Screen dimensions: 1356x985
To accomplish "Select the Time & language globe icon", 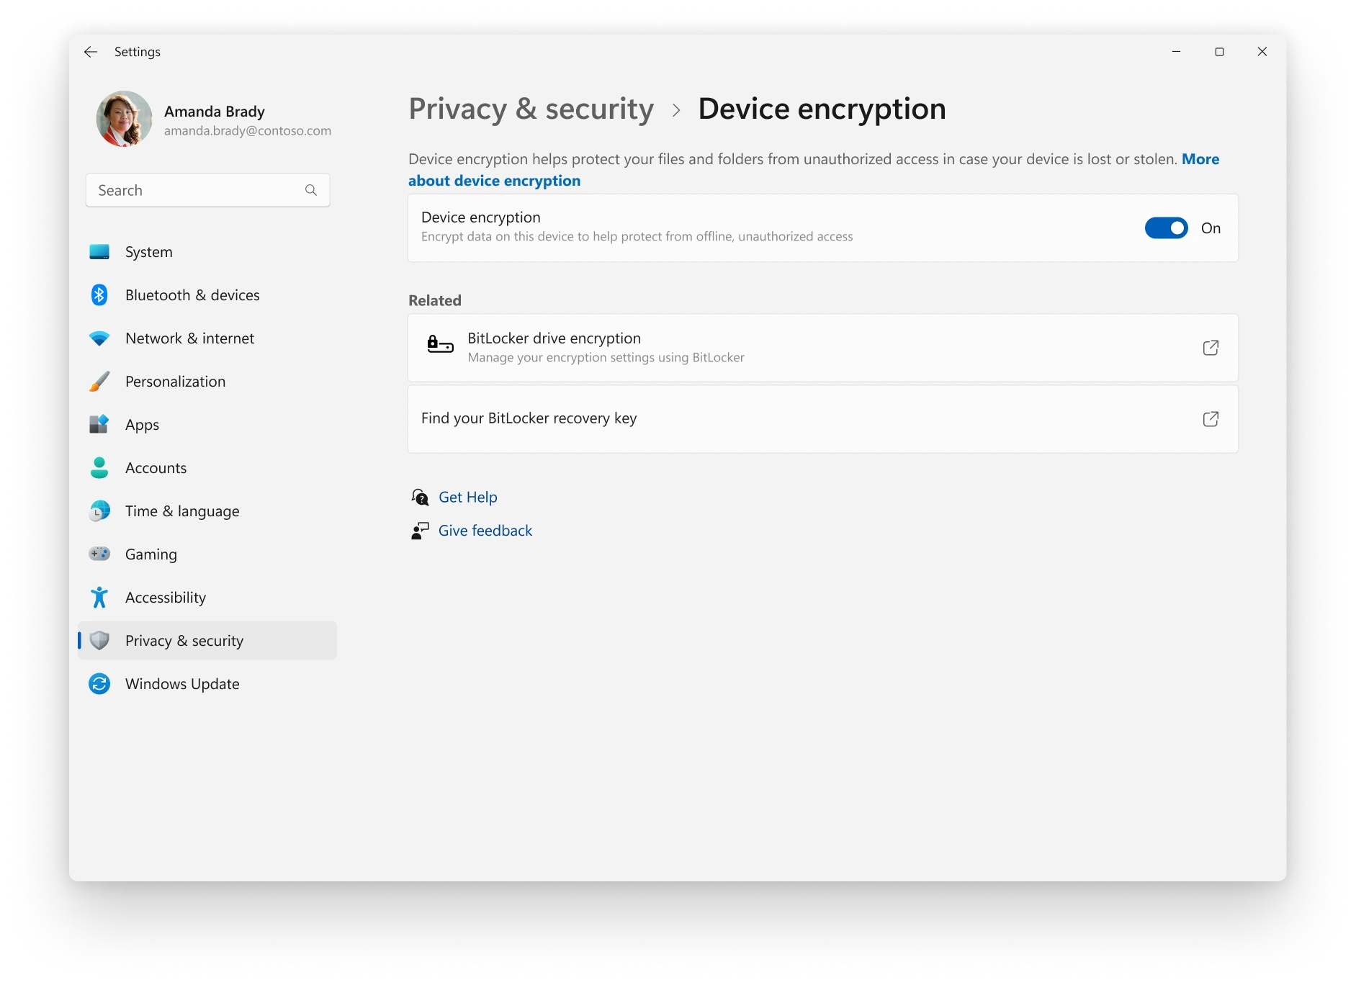I will pos(99,511).
